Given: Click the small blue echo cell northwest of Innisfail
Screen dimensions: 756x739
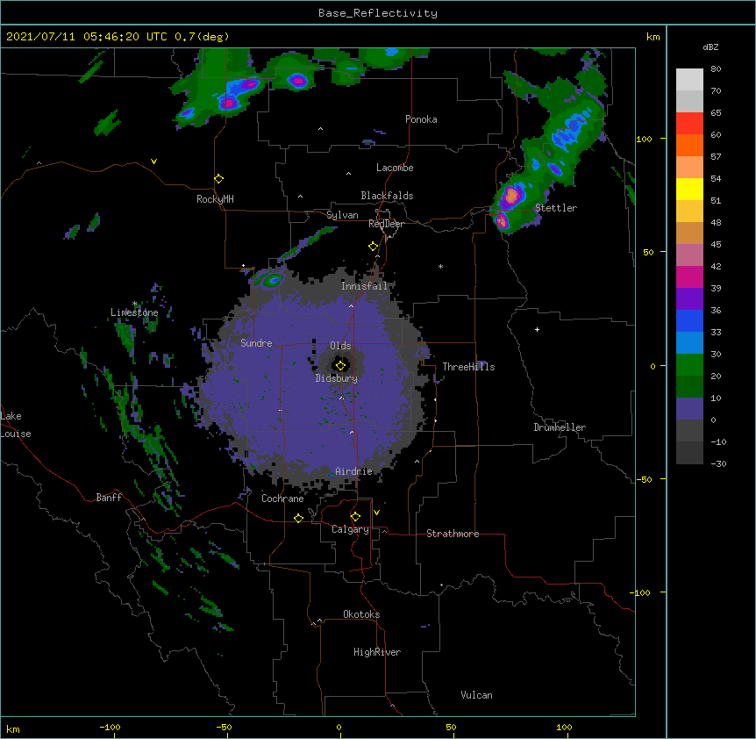Looking at the screenshot, I should (x=274, y=279).
